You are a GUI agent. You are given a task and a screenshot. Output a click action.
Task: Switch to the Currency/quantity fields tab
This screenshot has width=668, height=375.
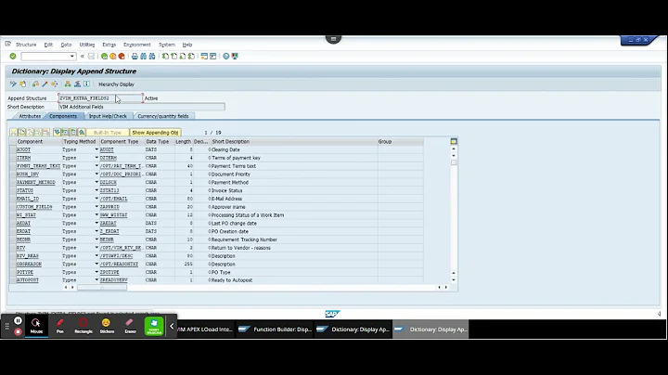162,116
